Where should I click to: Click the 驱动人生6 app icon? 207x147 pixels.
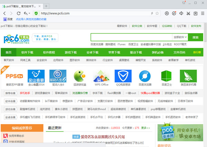tap(58, 76)
